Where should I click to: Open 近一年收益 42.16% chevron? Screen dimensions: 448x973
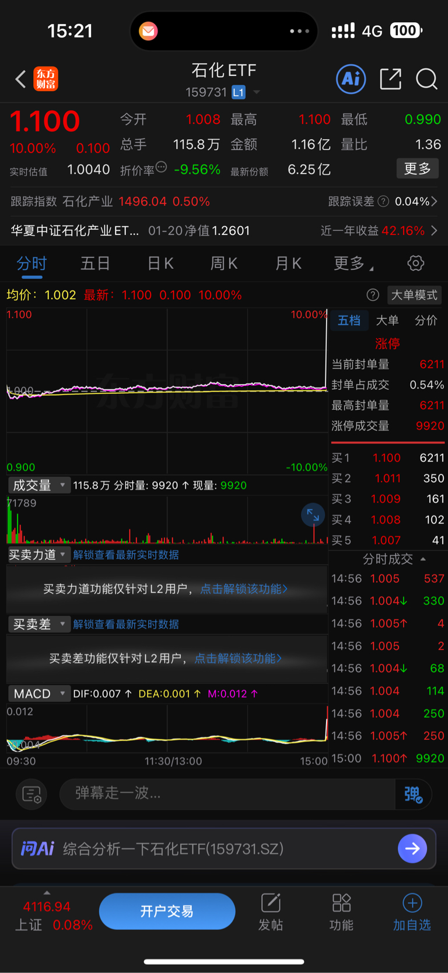(x=434, y=231)
